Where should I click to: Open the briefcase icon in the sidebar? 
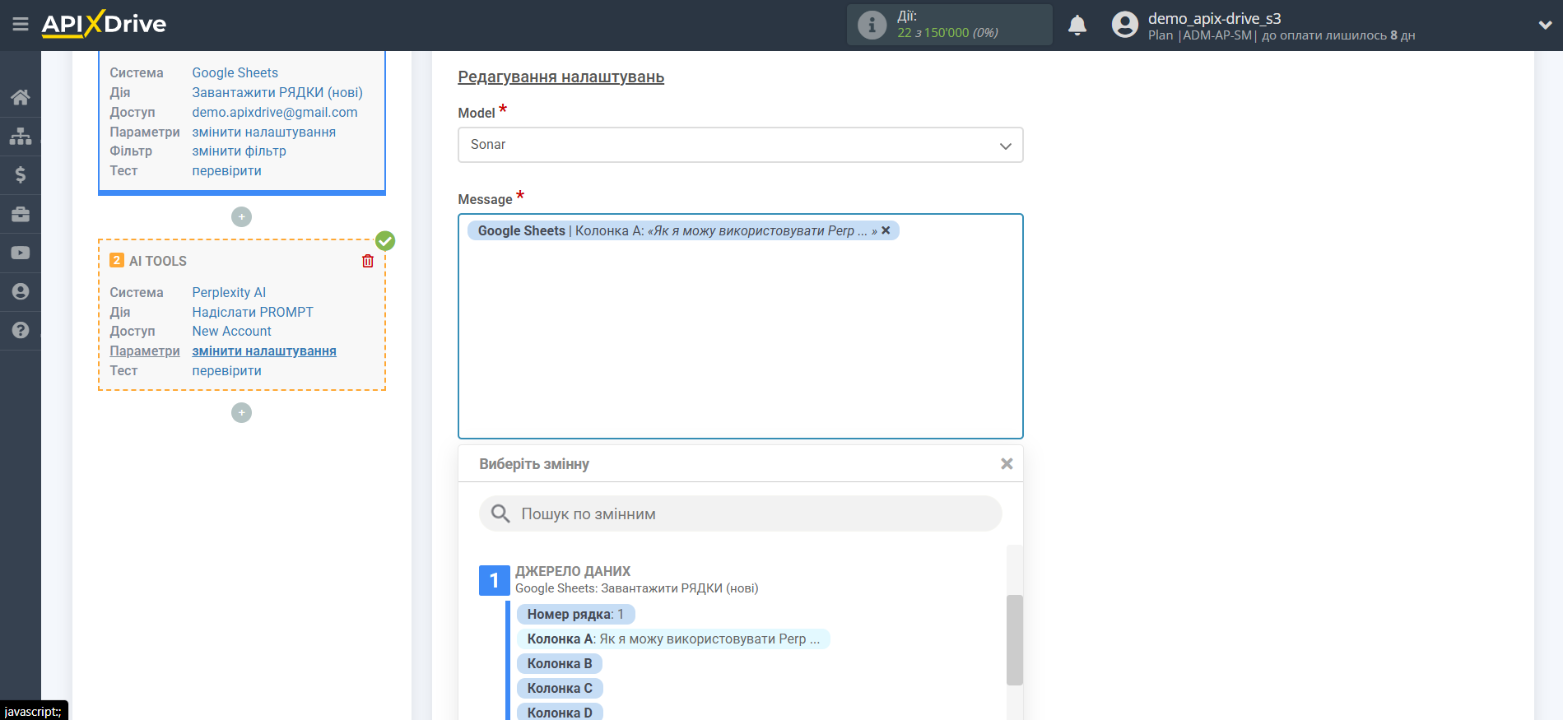pos(21,214)
